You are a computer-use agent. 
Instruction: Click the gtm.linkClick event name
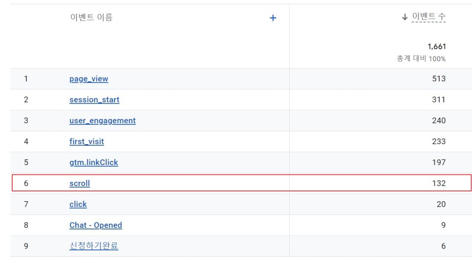pyautogui.click(x=94, y=162)
